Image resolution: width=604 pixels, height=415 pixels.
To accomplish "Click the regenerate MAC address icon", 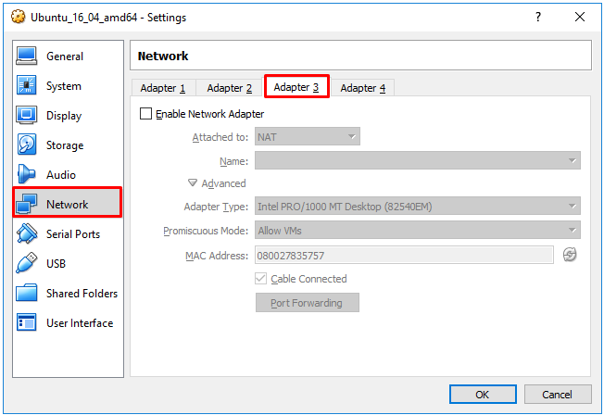I will point(570,255).
